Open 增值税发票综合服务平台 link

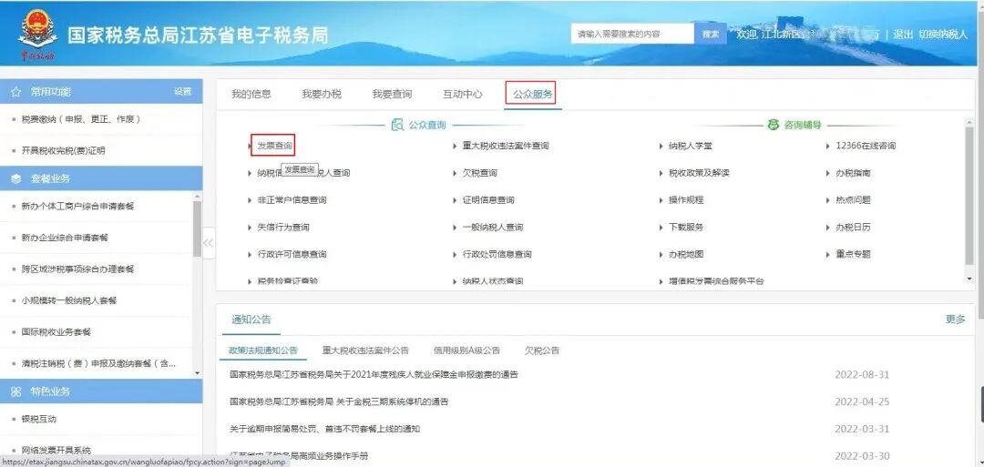716,281
